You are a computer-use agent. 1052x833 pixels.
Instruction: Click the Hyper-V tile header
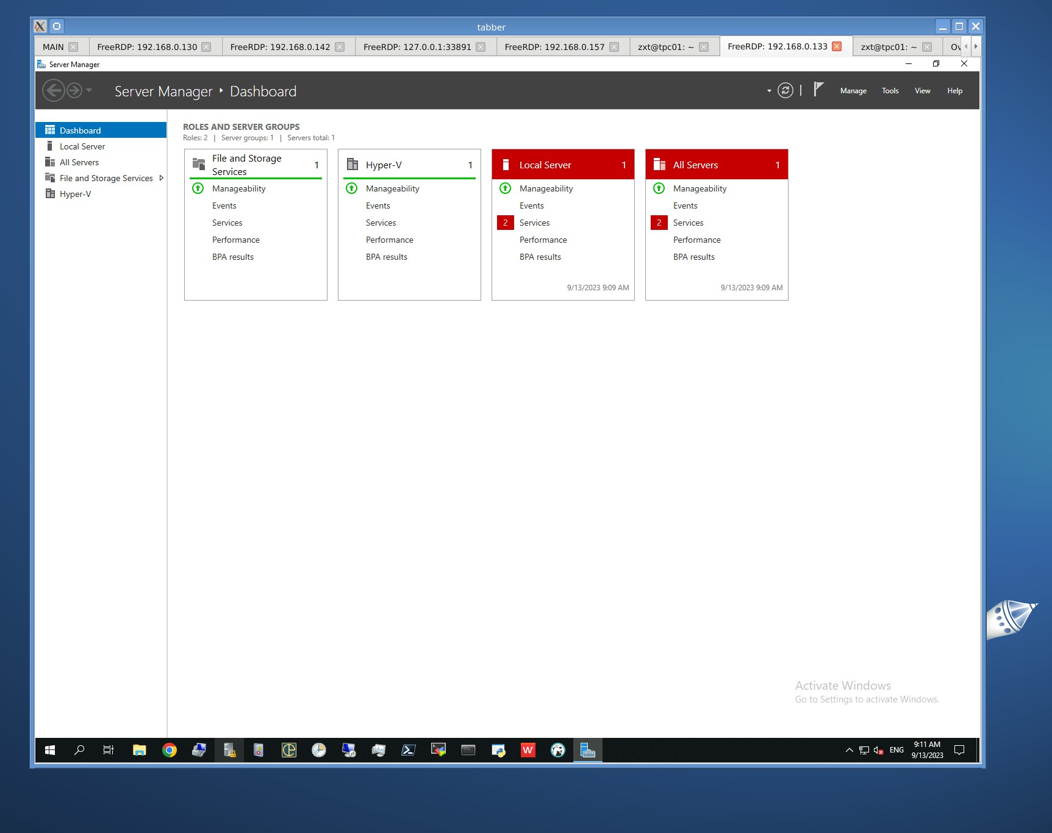[x=409, y=165]
